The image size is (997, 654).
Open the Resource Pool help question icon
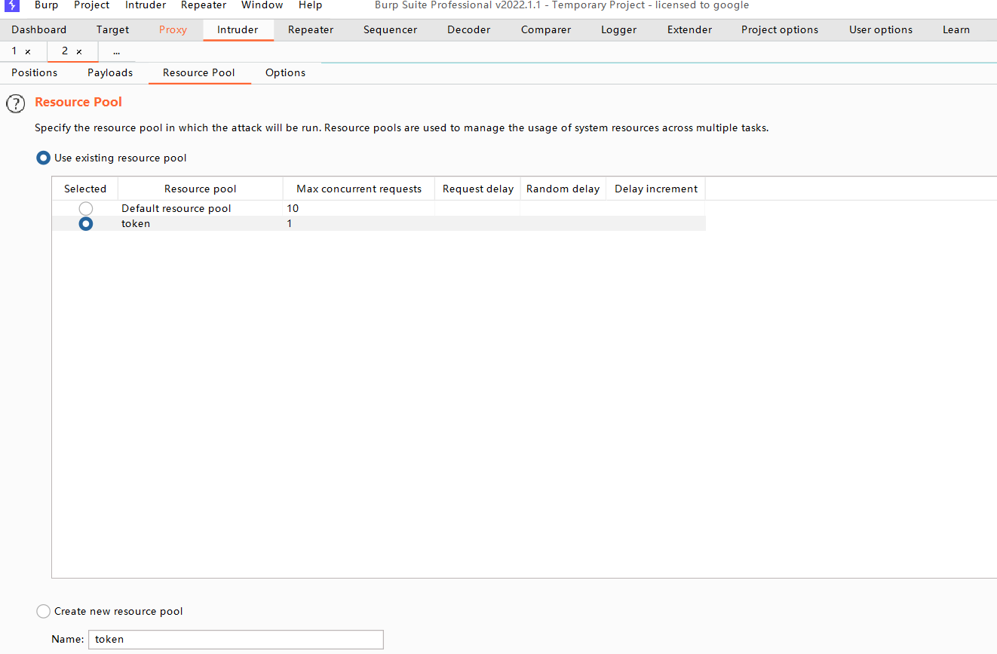click(16, 104)
